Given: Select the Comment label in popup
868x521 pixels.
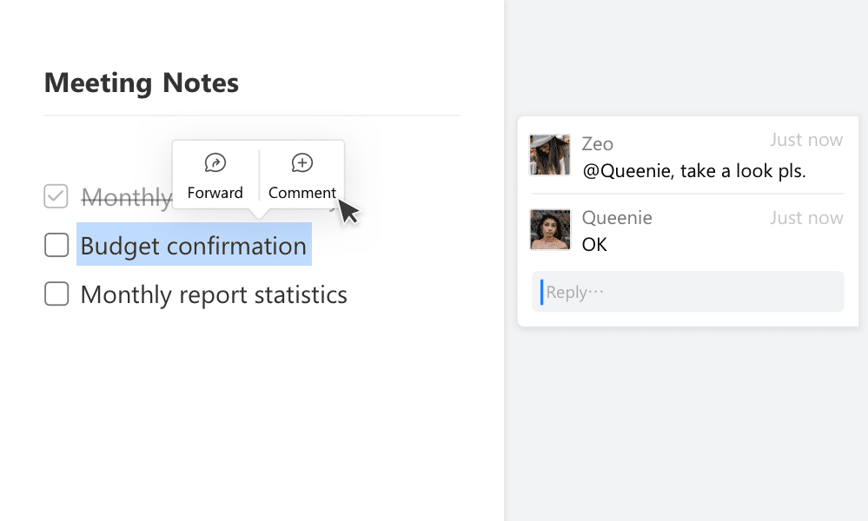Looking at the screenshot, I should coord(301,193).
